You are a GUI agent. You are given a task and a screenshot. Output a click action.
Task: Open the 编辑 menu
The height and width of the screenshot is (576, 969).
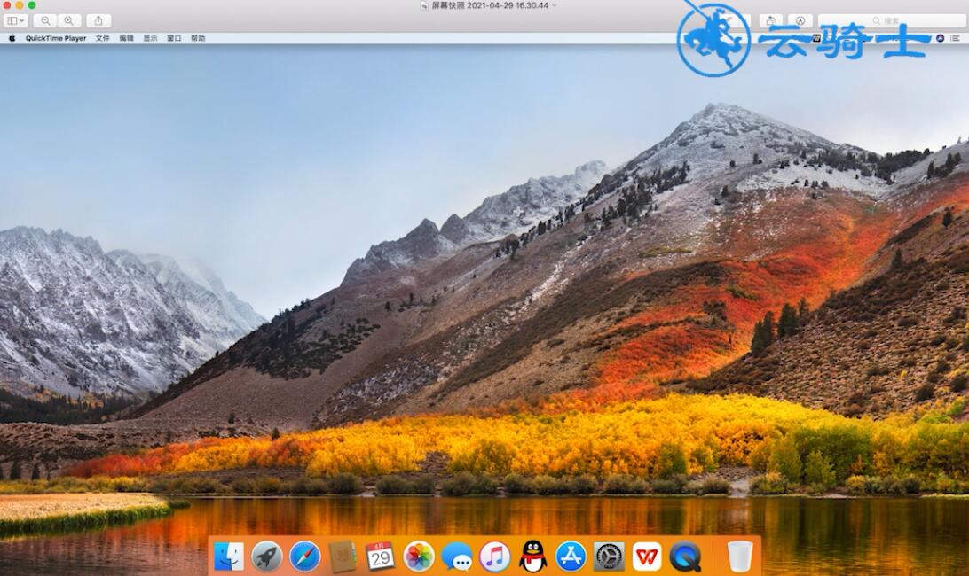tap(127, 38)
